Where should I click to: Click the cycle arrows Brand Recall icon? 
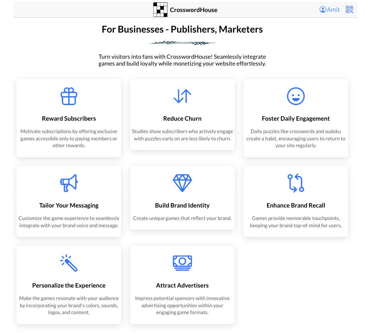[296, 183]
